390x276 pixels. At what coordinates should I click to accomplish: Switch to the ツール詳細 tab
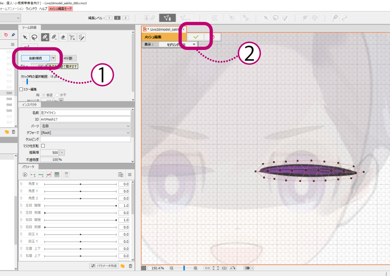tap(30, 27)
